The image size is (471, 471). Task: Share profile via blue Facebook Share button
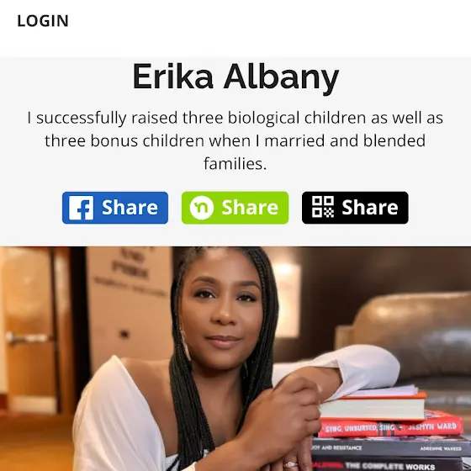click(x=115, y=208)
